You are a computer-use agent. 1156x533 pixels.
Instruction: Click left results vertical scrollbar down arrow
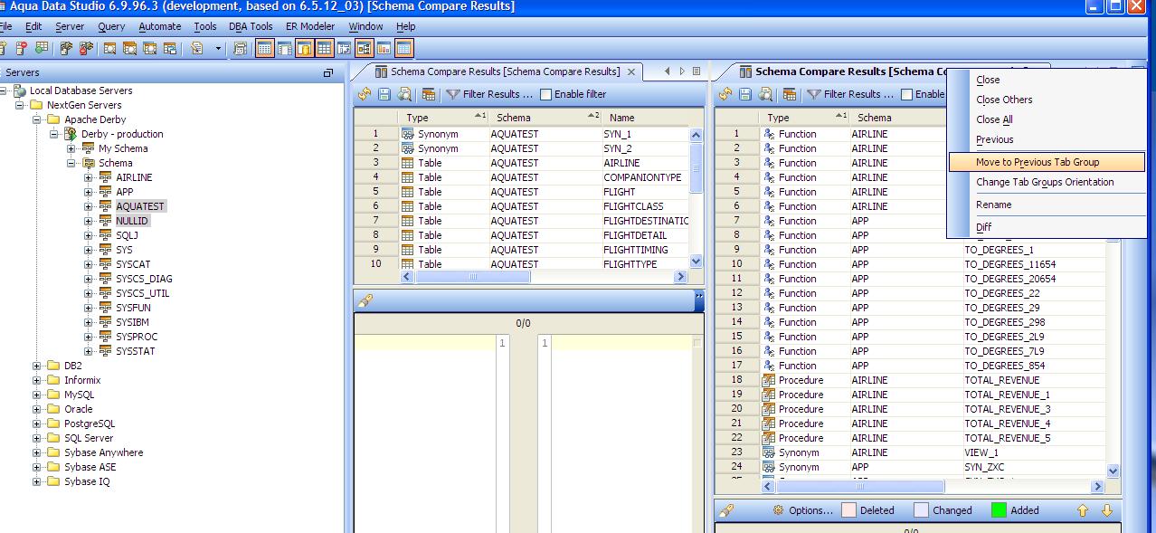coord(696,262)
